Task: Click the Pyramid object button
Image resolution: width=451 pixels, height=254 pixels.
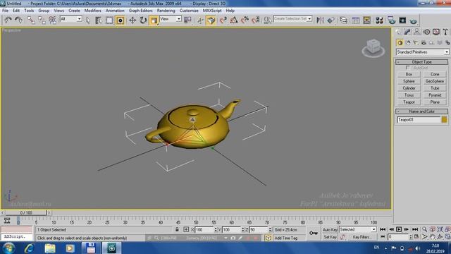Action: tap(435, 95)
